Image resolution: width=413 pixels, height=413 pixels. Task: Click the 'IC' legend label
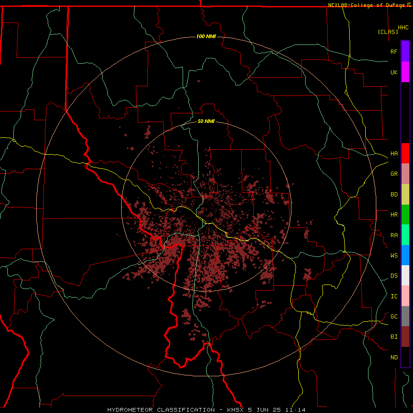click(394, 296)
